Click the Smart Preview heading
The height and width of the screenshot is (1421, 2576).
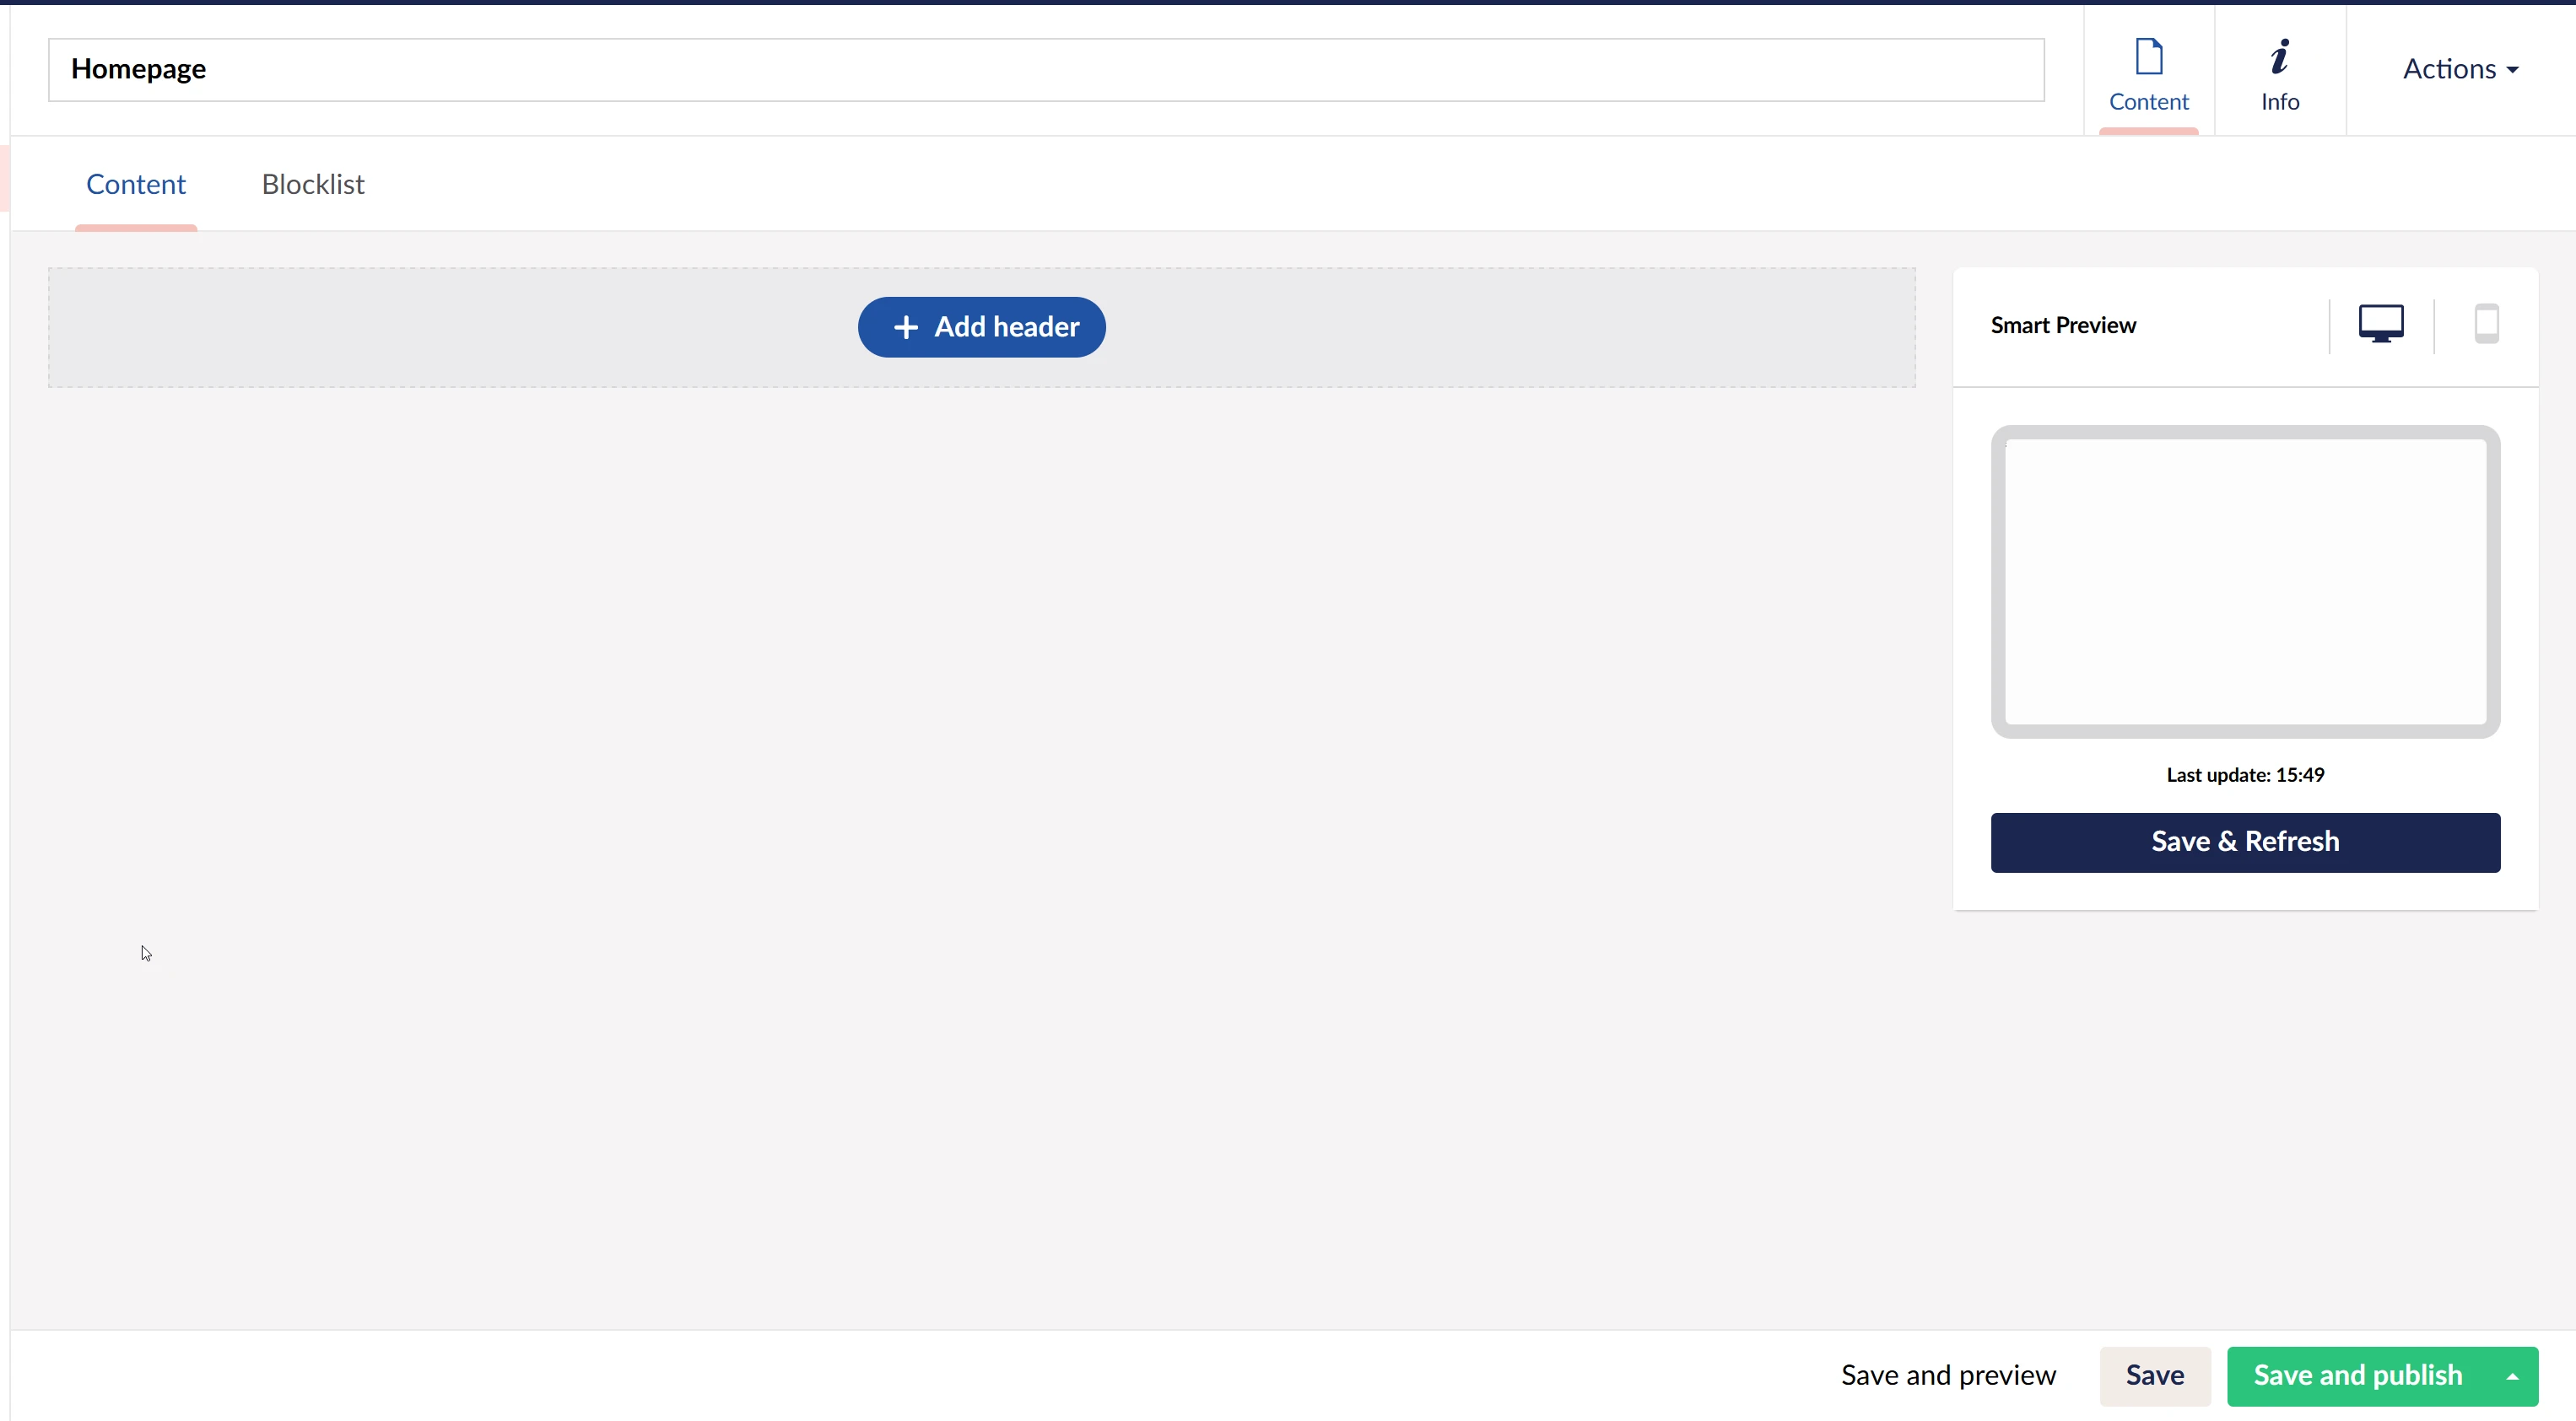(x=2063, y=326)
